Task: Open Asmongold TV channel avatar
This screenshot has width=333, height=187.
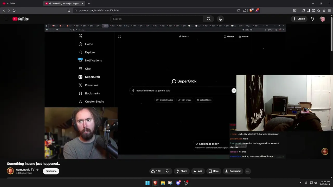Action: coord(10,171)
